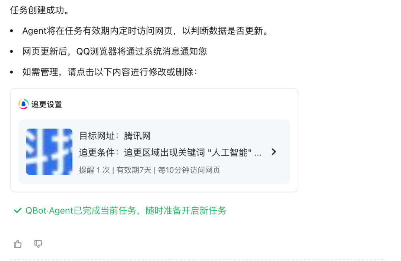Click the 目标网址：腾讯网 line
Screen dimensions: 401x261
click(x=115, y=136)
